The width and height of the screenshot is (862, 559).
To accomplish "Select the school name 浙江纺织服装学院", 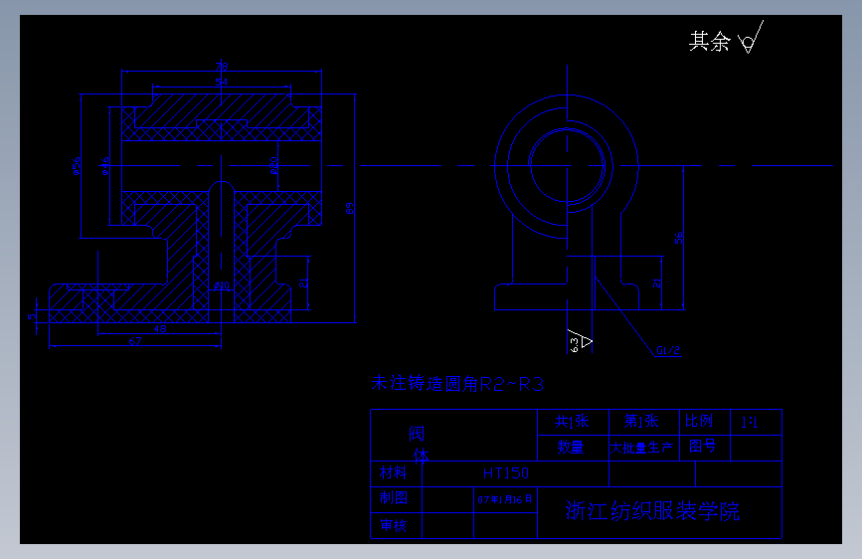I will coord(652,511).
